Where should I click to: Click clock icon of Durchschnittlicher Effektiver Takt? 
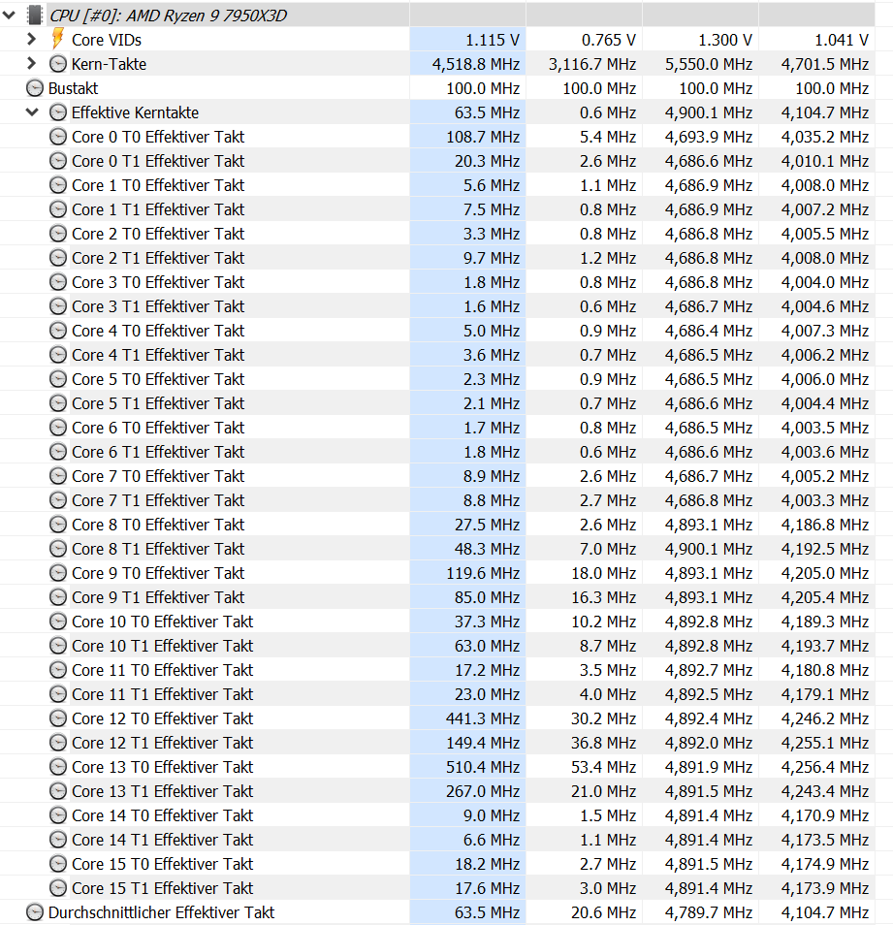[x=35, y=912]
